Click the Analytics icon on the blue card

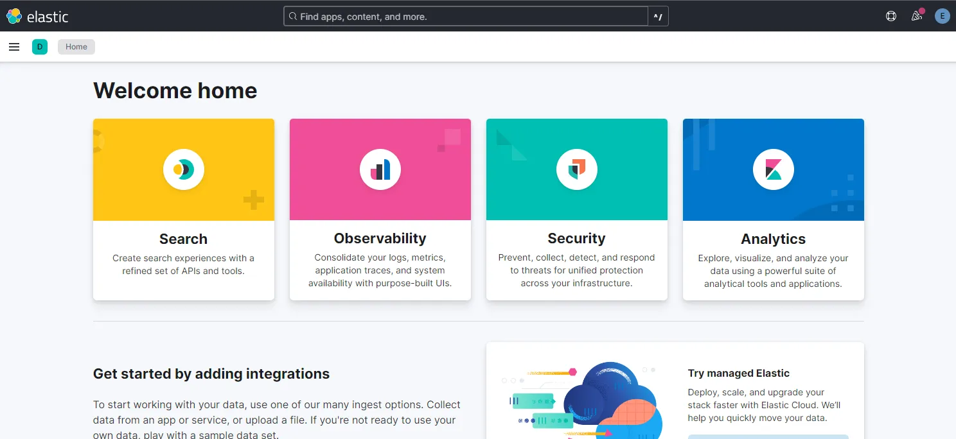pos(773,169)
